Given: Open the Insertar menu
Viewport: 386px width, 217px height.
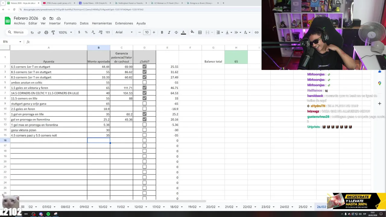Looking at the screenshot, I should (55, 23).
